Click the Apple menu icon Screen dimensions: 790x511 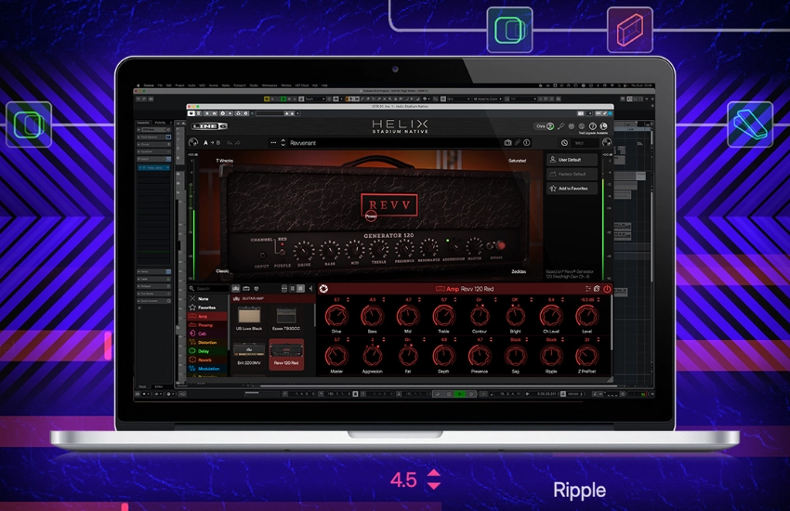pyautogui.click(x=138, y=85)
